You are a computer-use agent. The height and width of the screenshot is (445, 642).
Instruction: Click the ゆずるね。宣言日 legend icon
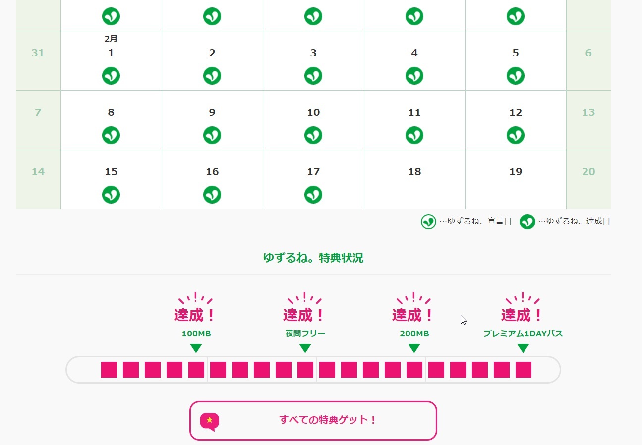428,222
